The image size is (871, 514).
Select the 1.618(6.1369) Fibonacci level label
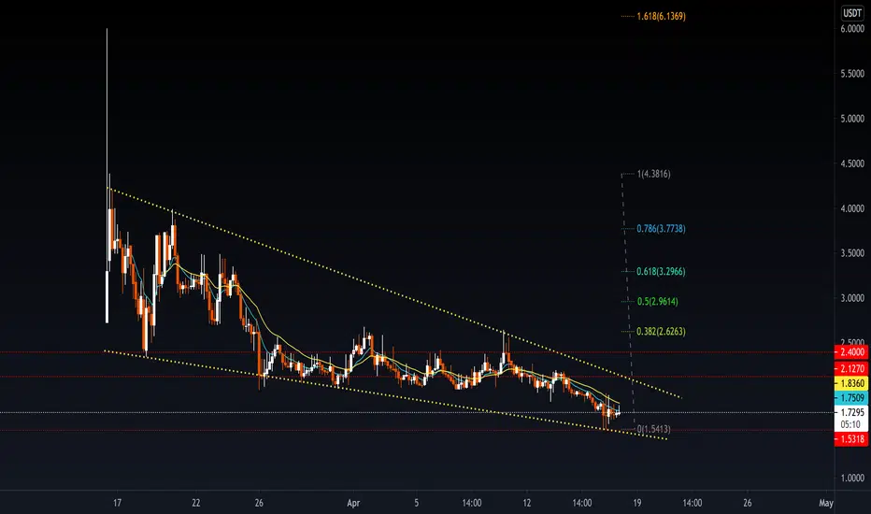coord(661,16)
